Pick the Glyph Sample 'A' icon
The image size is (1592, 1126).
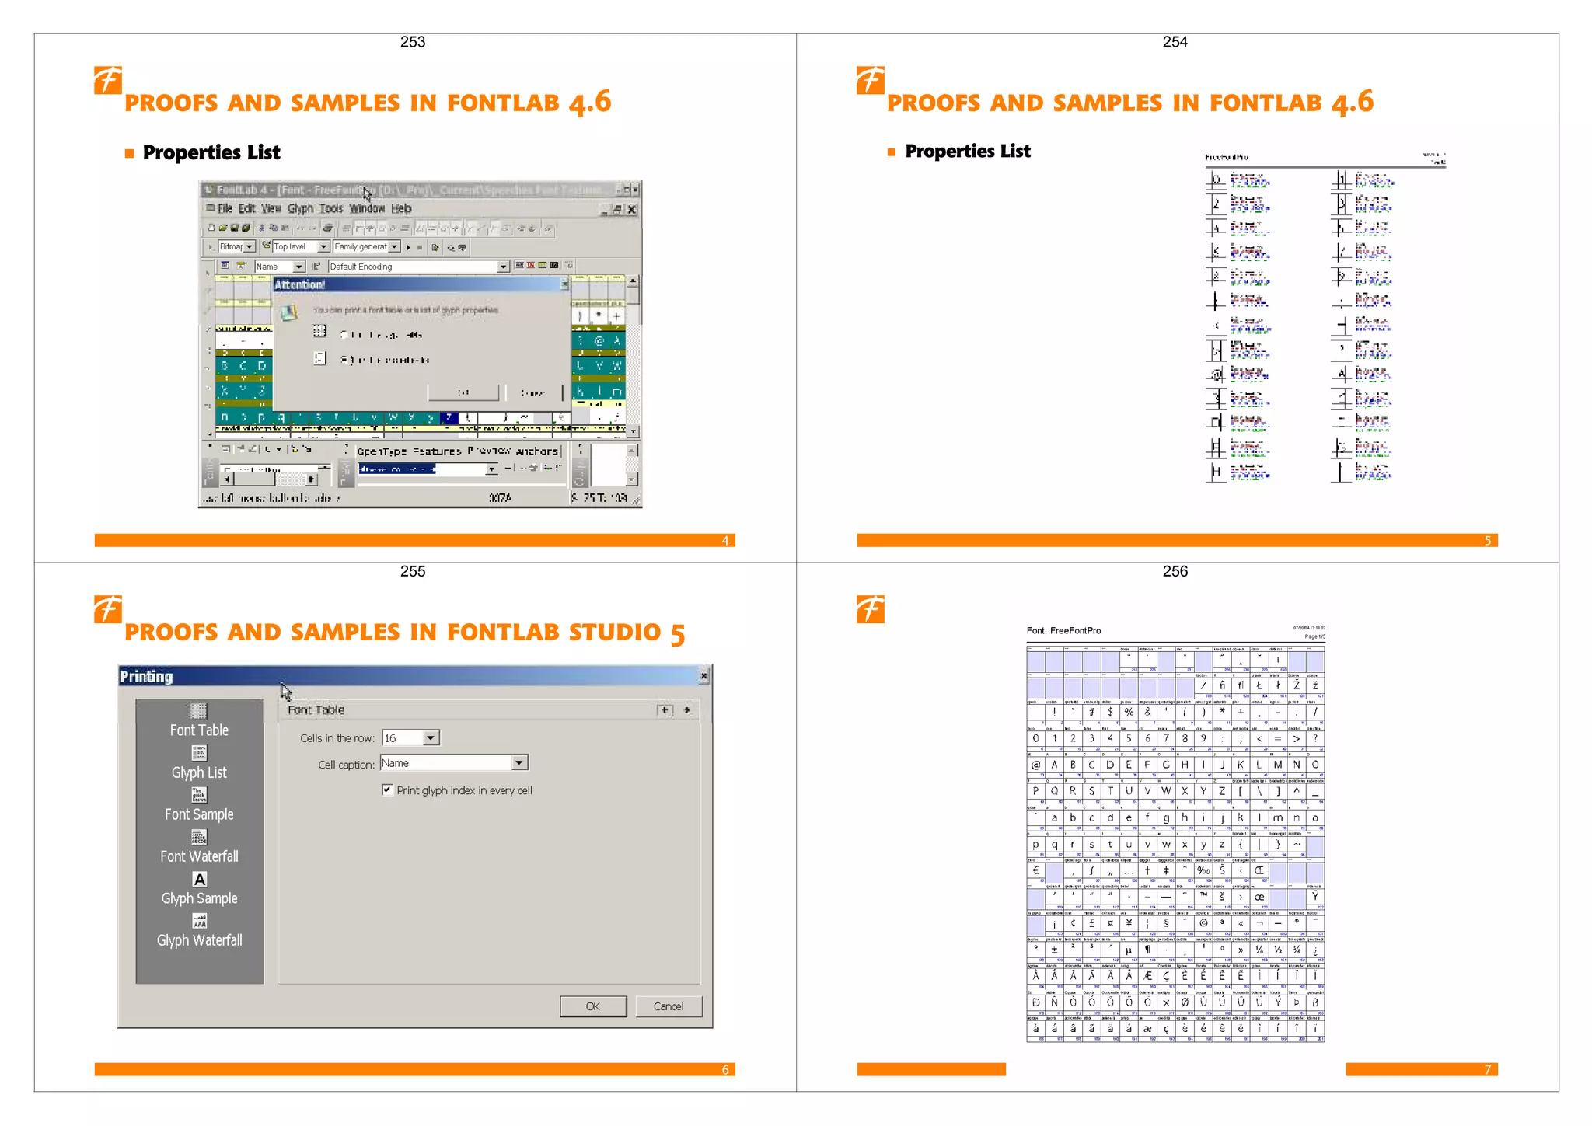tap(200, 879)
